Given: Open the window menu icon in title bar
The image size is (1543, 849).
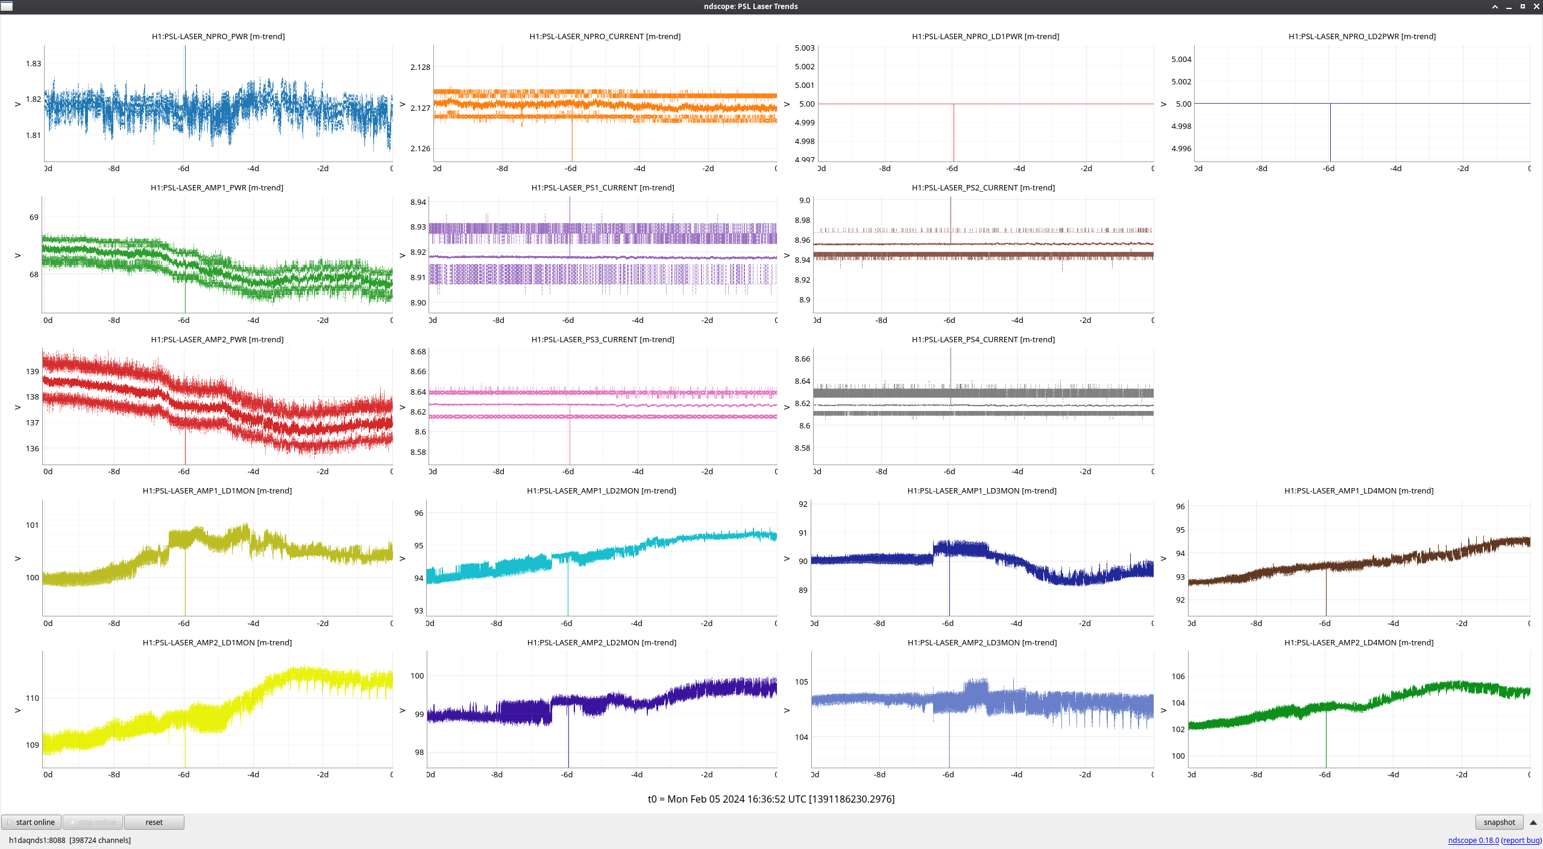Looking at the screenshot, I should (x=7, y=6).
